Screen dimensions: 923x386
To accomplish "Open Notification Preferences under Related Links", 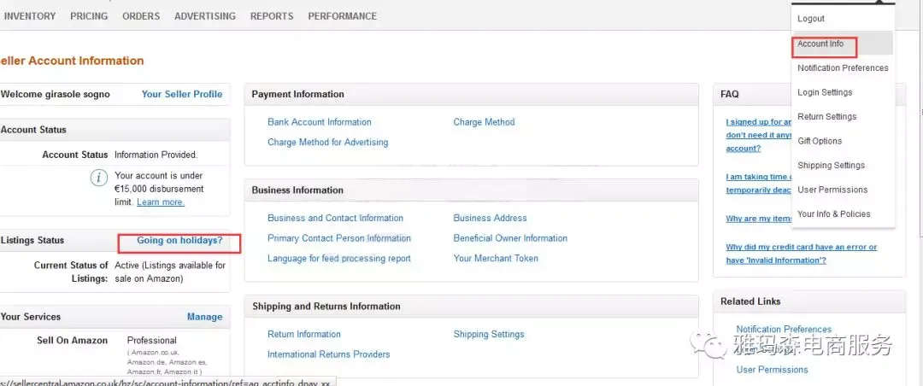I will pos(784,330).
